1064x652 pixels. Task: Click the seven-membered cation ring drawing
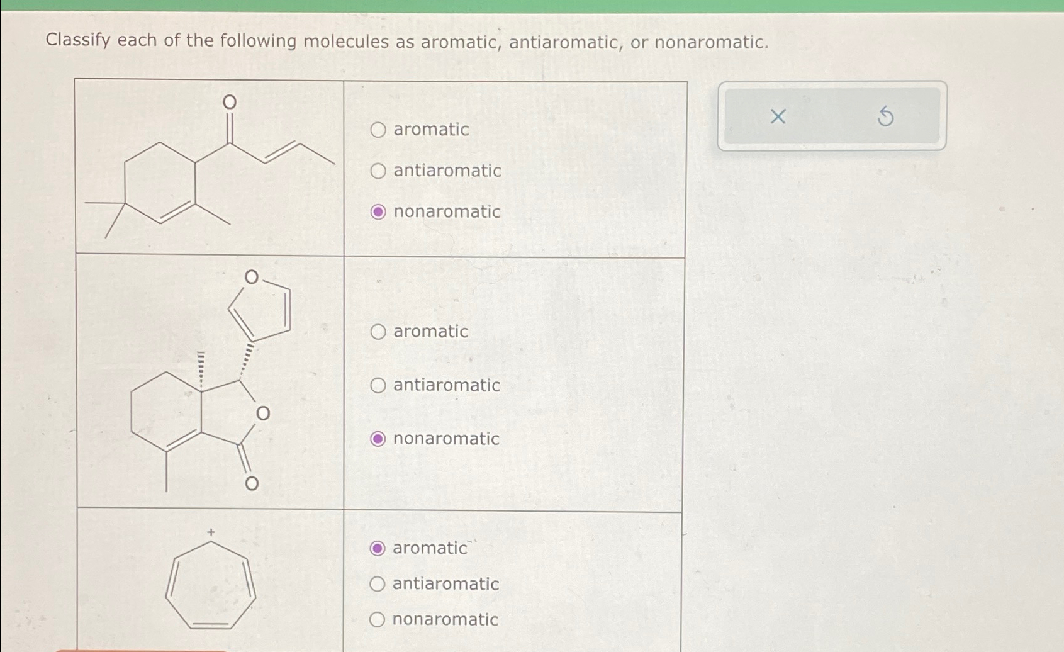click(211, 585)
